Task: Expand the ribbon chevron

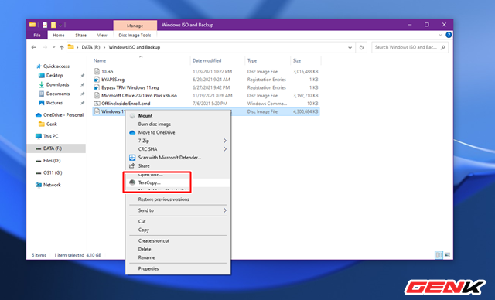Action: 440,35
